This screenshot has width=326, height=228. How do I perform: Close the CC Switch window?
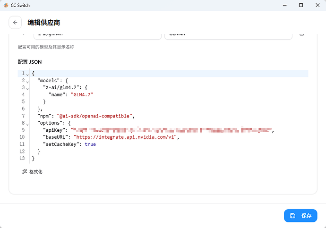[x=317, y=5]
